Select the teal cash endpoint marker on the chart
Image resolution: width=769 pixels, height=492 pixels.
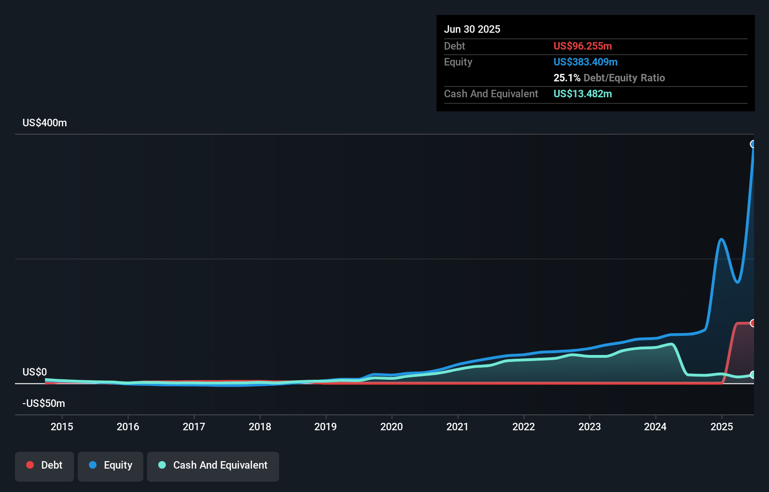click(x=753, y=376)
